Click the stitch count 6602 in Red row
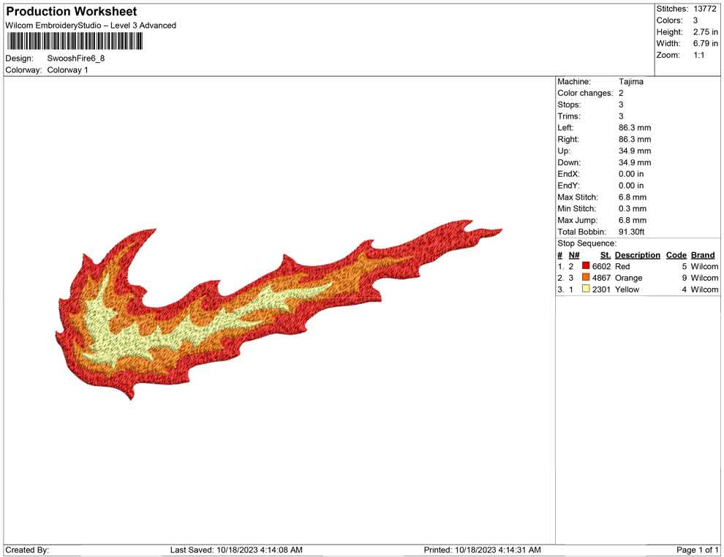724x557 pixels. (x=601, y=266)
